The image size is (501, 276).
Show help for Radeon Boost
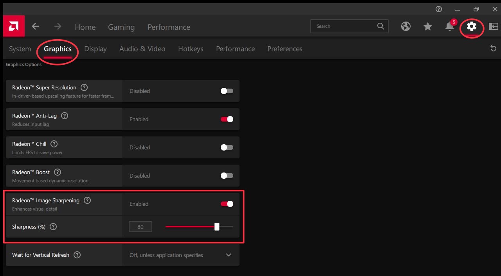pyautogui.click(x=58, y=172)
